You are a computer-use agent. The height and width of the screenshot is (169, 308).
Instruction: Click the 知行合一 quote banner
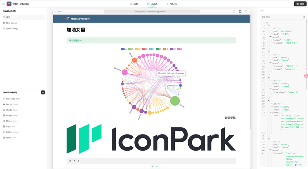tap(151, 41)
